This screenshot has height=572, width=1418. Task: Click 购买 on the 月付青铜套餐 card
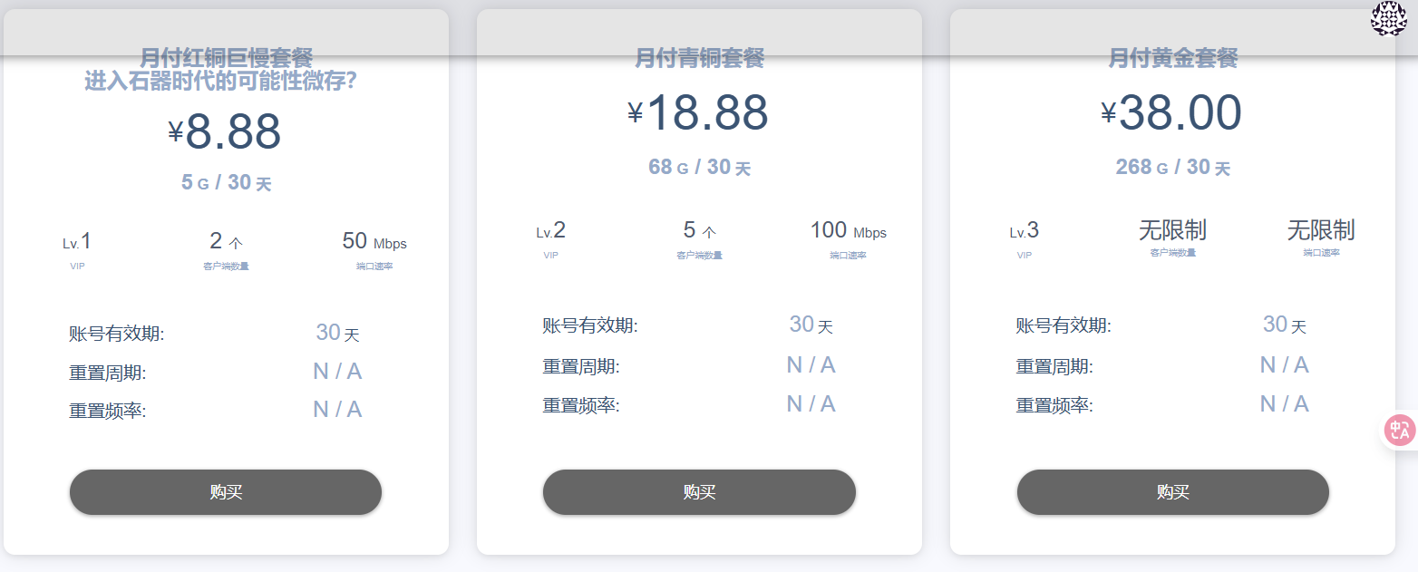pos(699,492)
